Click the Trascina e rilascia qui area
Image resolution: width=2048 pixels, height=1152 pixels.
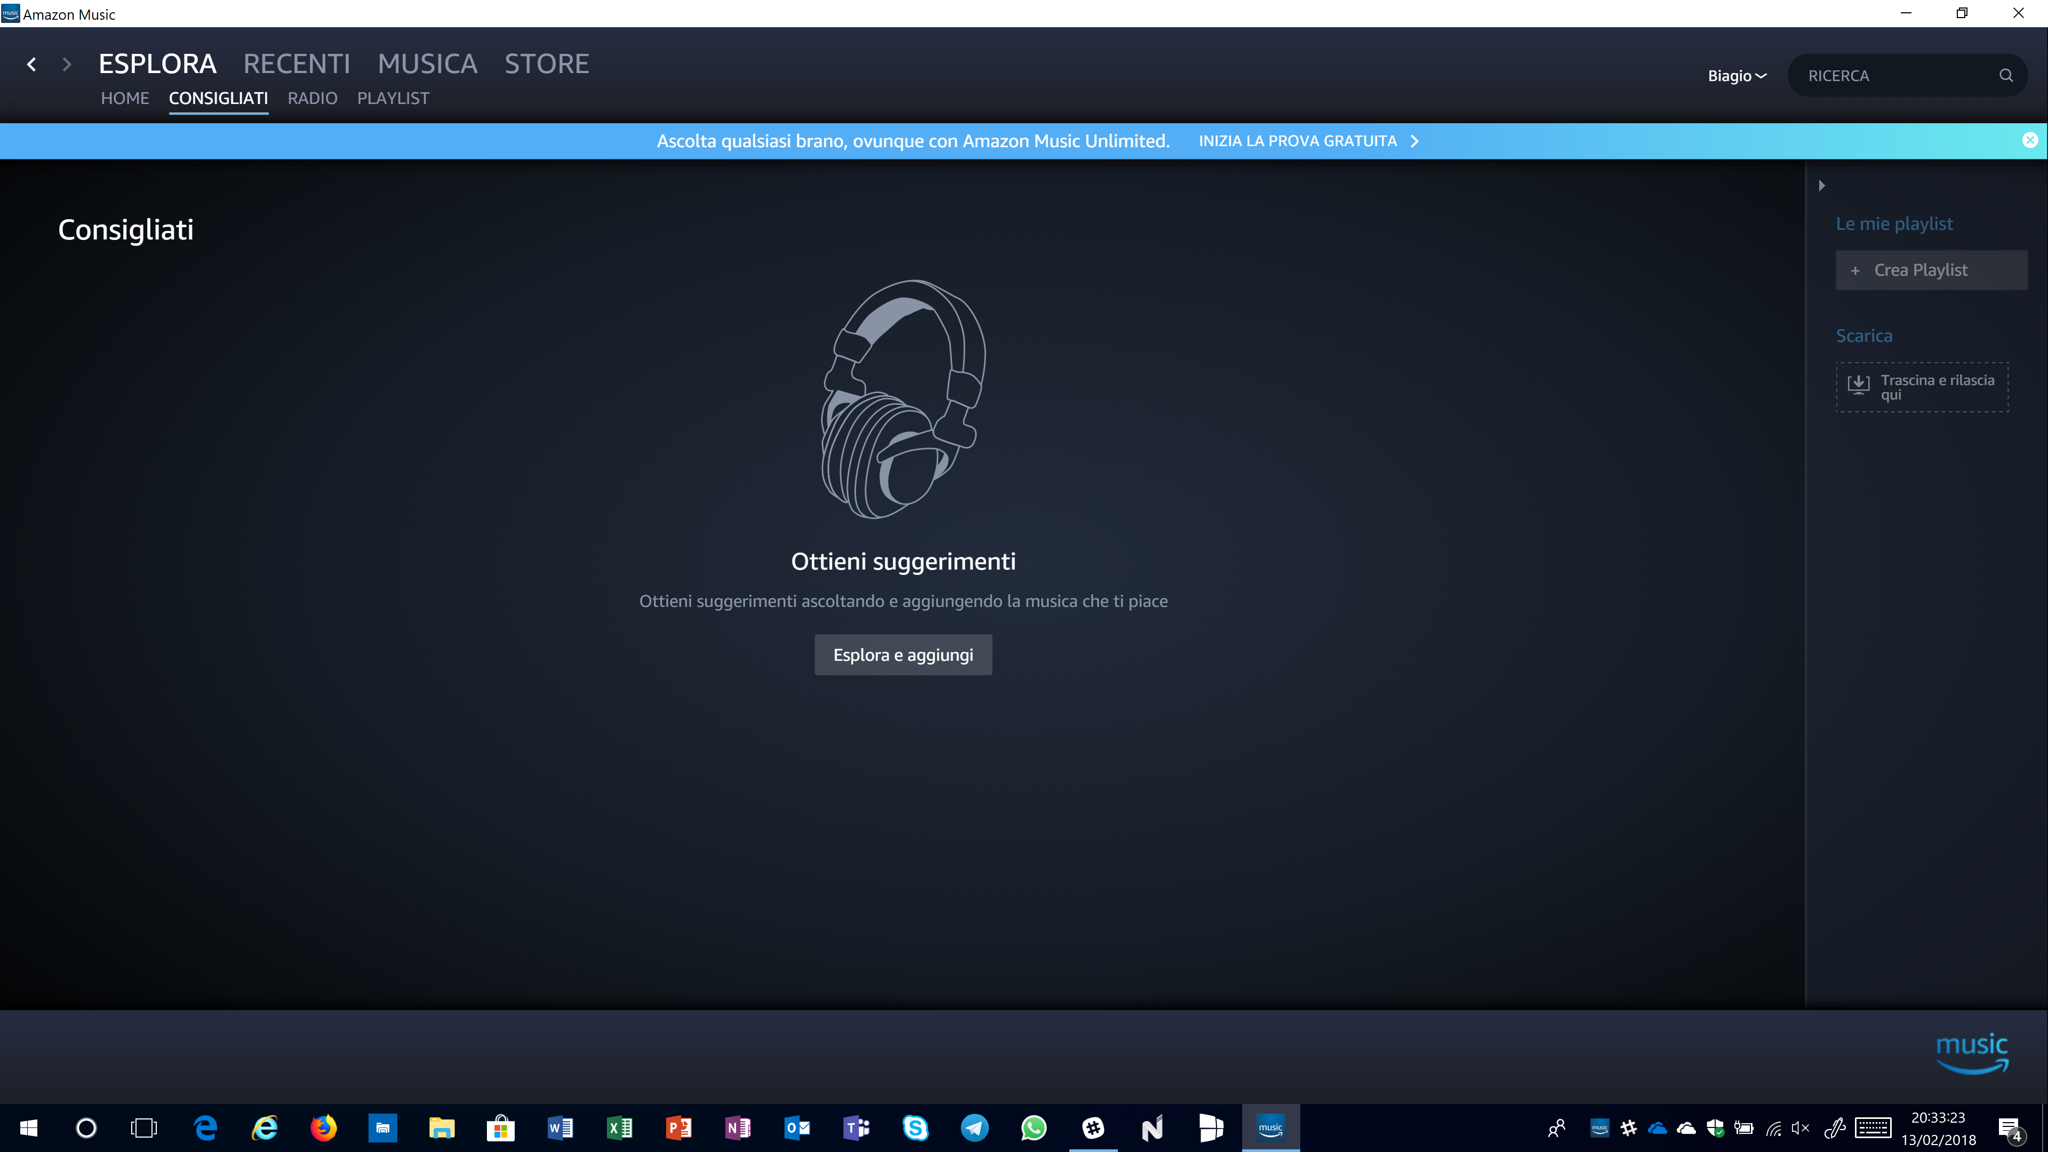1922,387
